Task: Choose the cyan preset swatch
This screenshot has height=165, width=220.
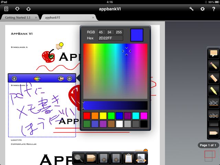Action: click(x=136, y=116)
